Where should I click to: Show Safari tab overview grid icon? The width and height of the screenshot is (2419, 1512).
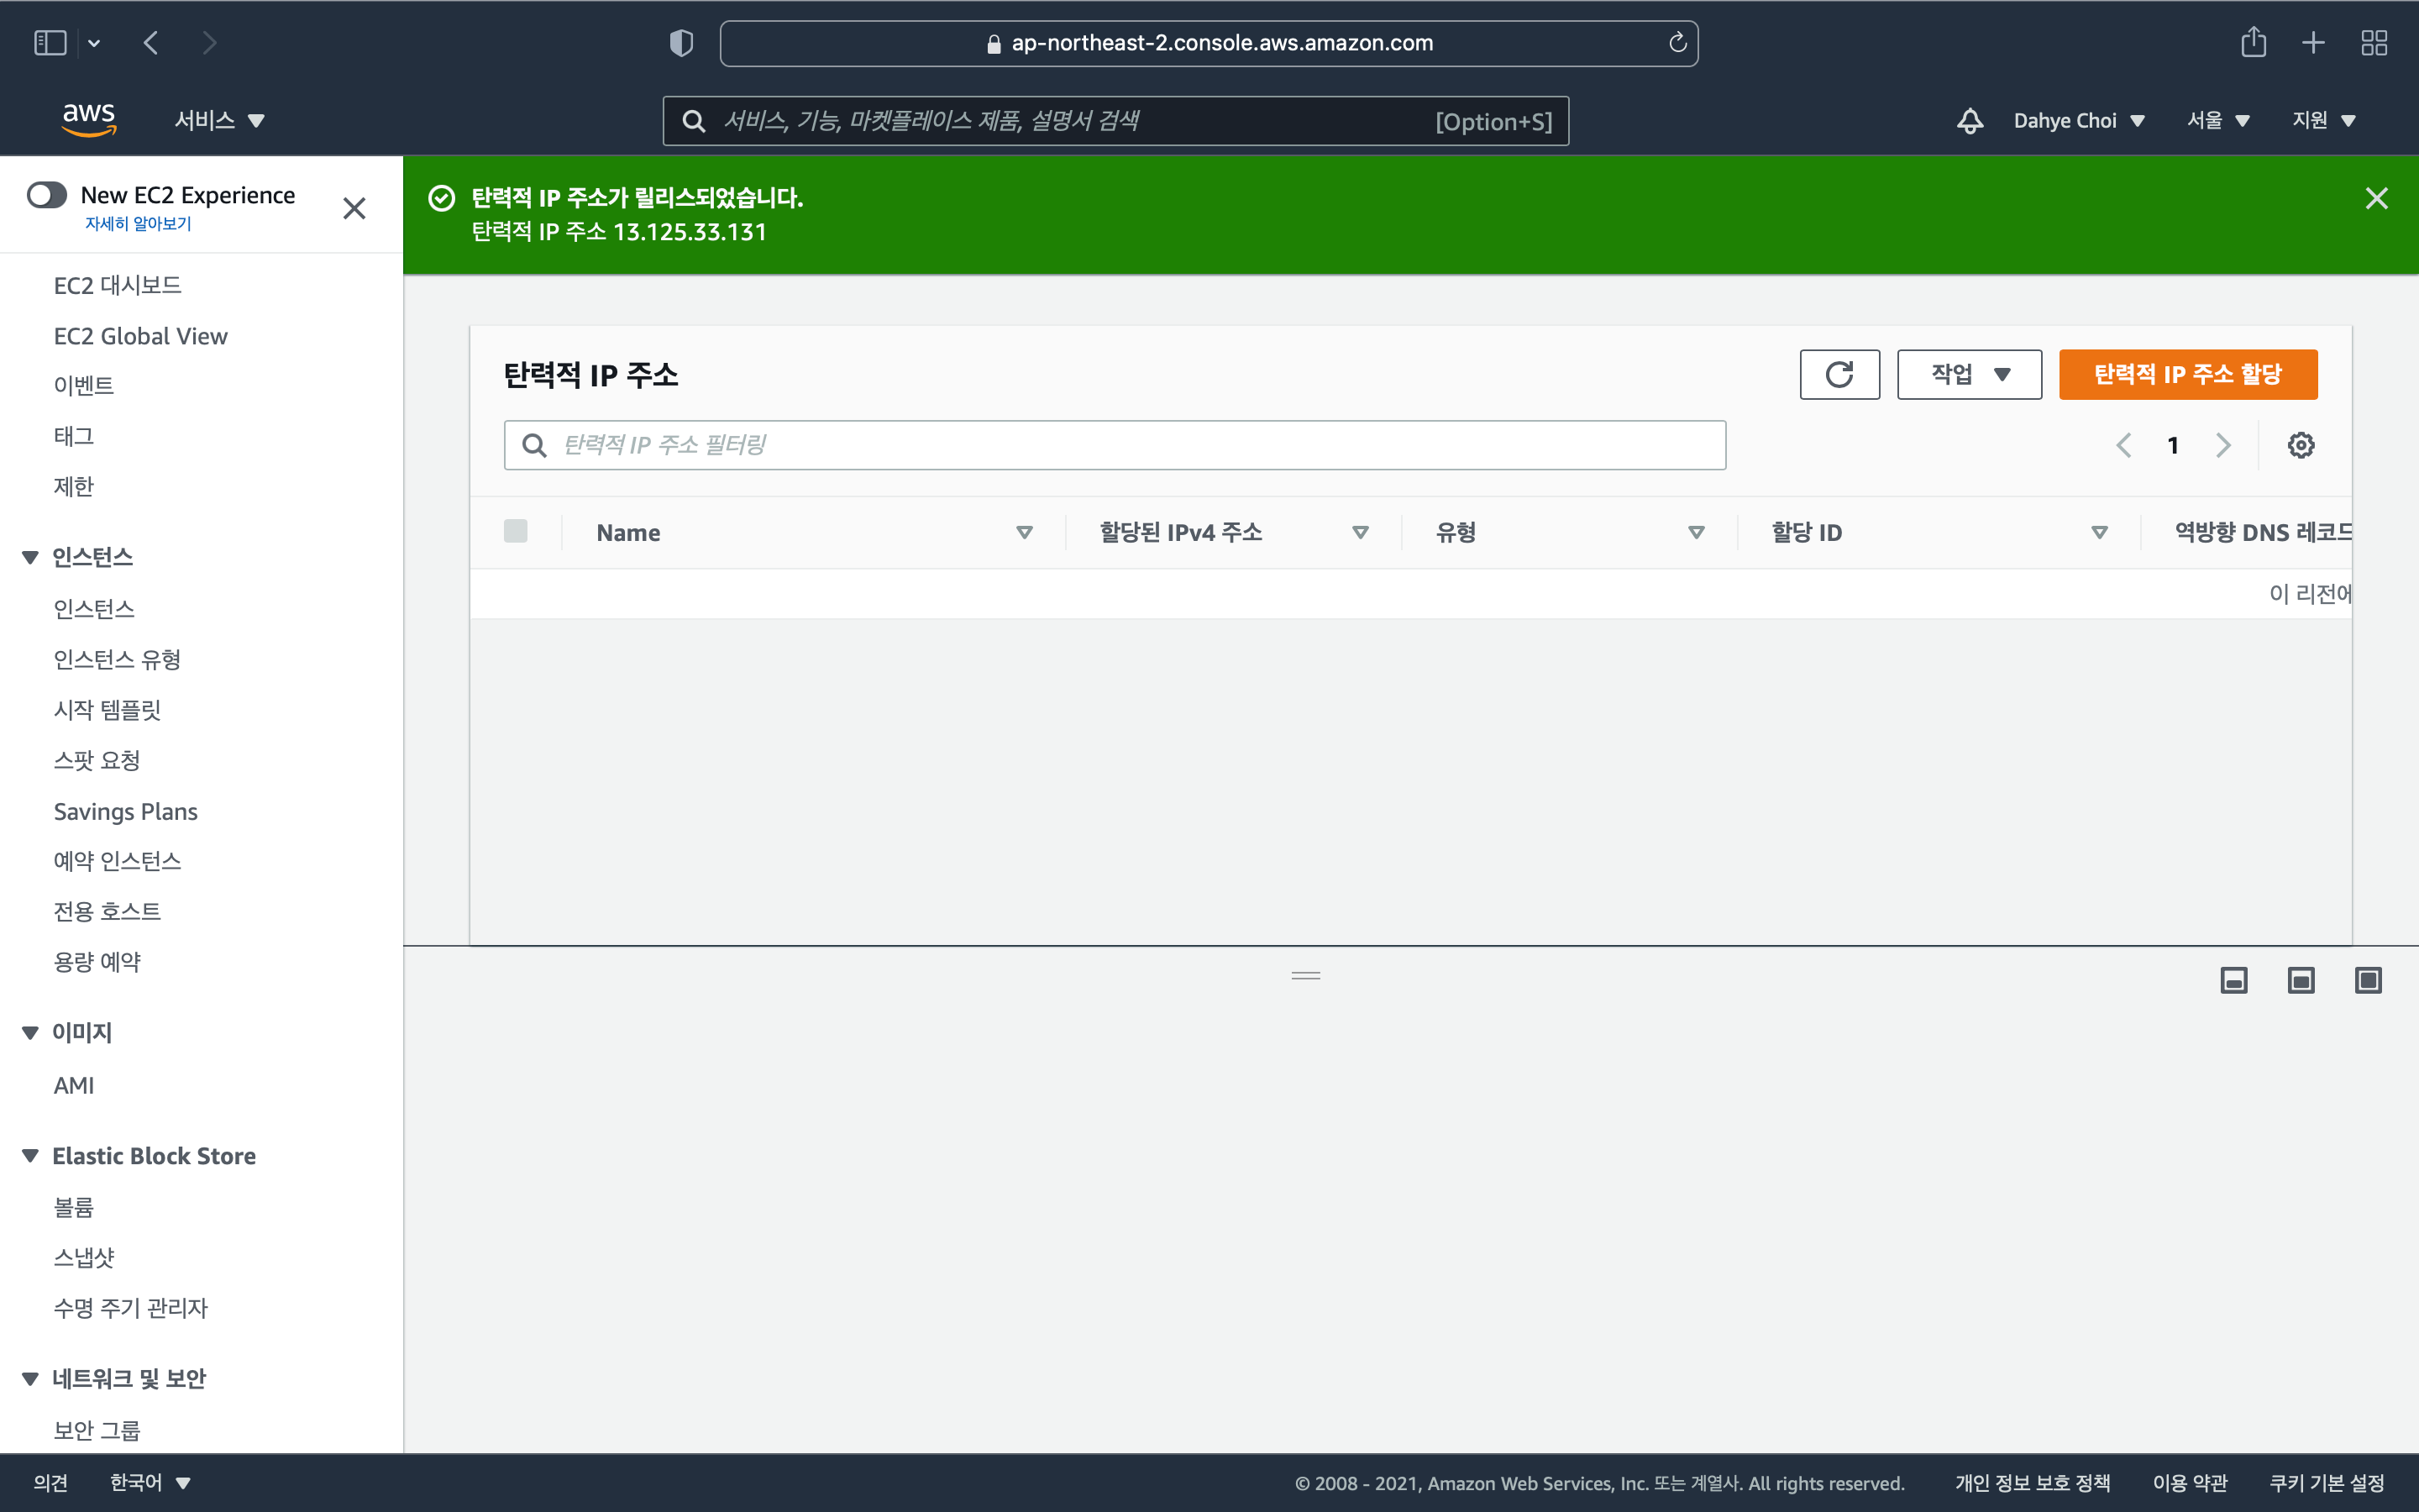[x=2374, y=43]
